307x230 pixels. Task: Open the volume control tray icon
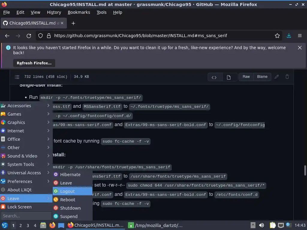[x=261, y=225]
